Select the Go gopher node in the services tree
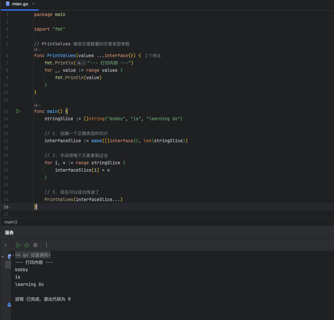Viewport: 334px width, 320px height. tap(9, 257)
